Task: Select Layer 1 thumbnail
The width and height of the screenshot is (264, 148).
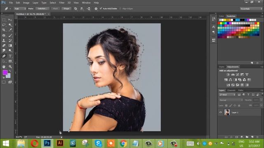Action: click(227, 112)
